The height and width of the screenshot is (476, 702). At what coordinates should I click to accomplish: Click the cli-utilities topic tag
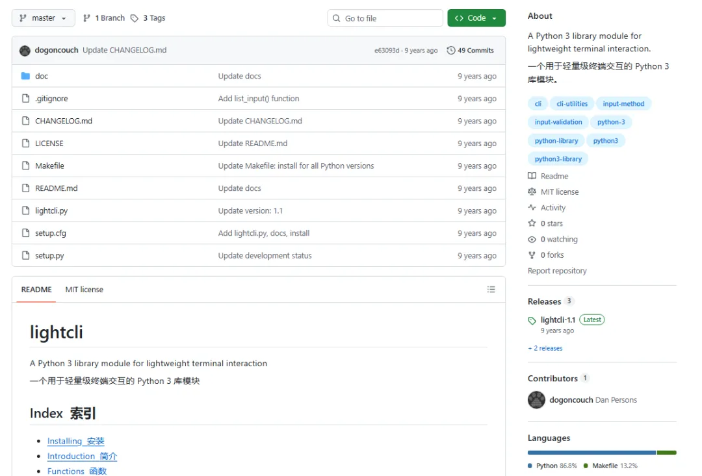[x=572, y=104]
